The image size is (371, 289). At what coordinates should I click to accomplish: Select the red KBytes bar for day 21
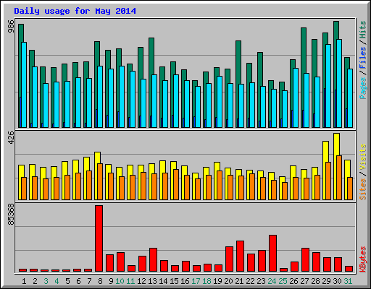tap(240, 256)
